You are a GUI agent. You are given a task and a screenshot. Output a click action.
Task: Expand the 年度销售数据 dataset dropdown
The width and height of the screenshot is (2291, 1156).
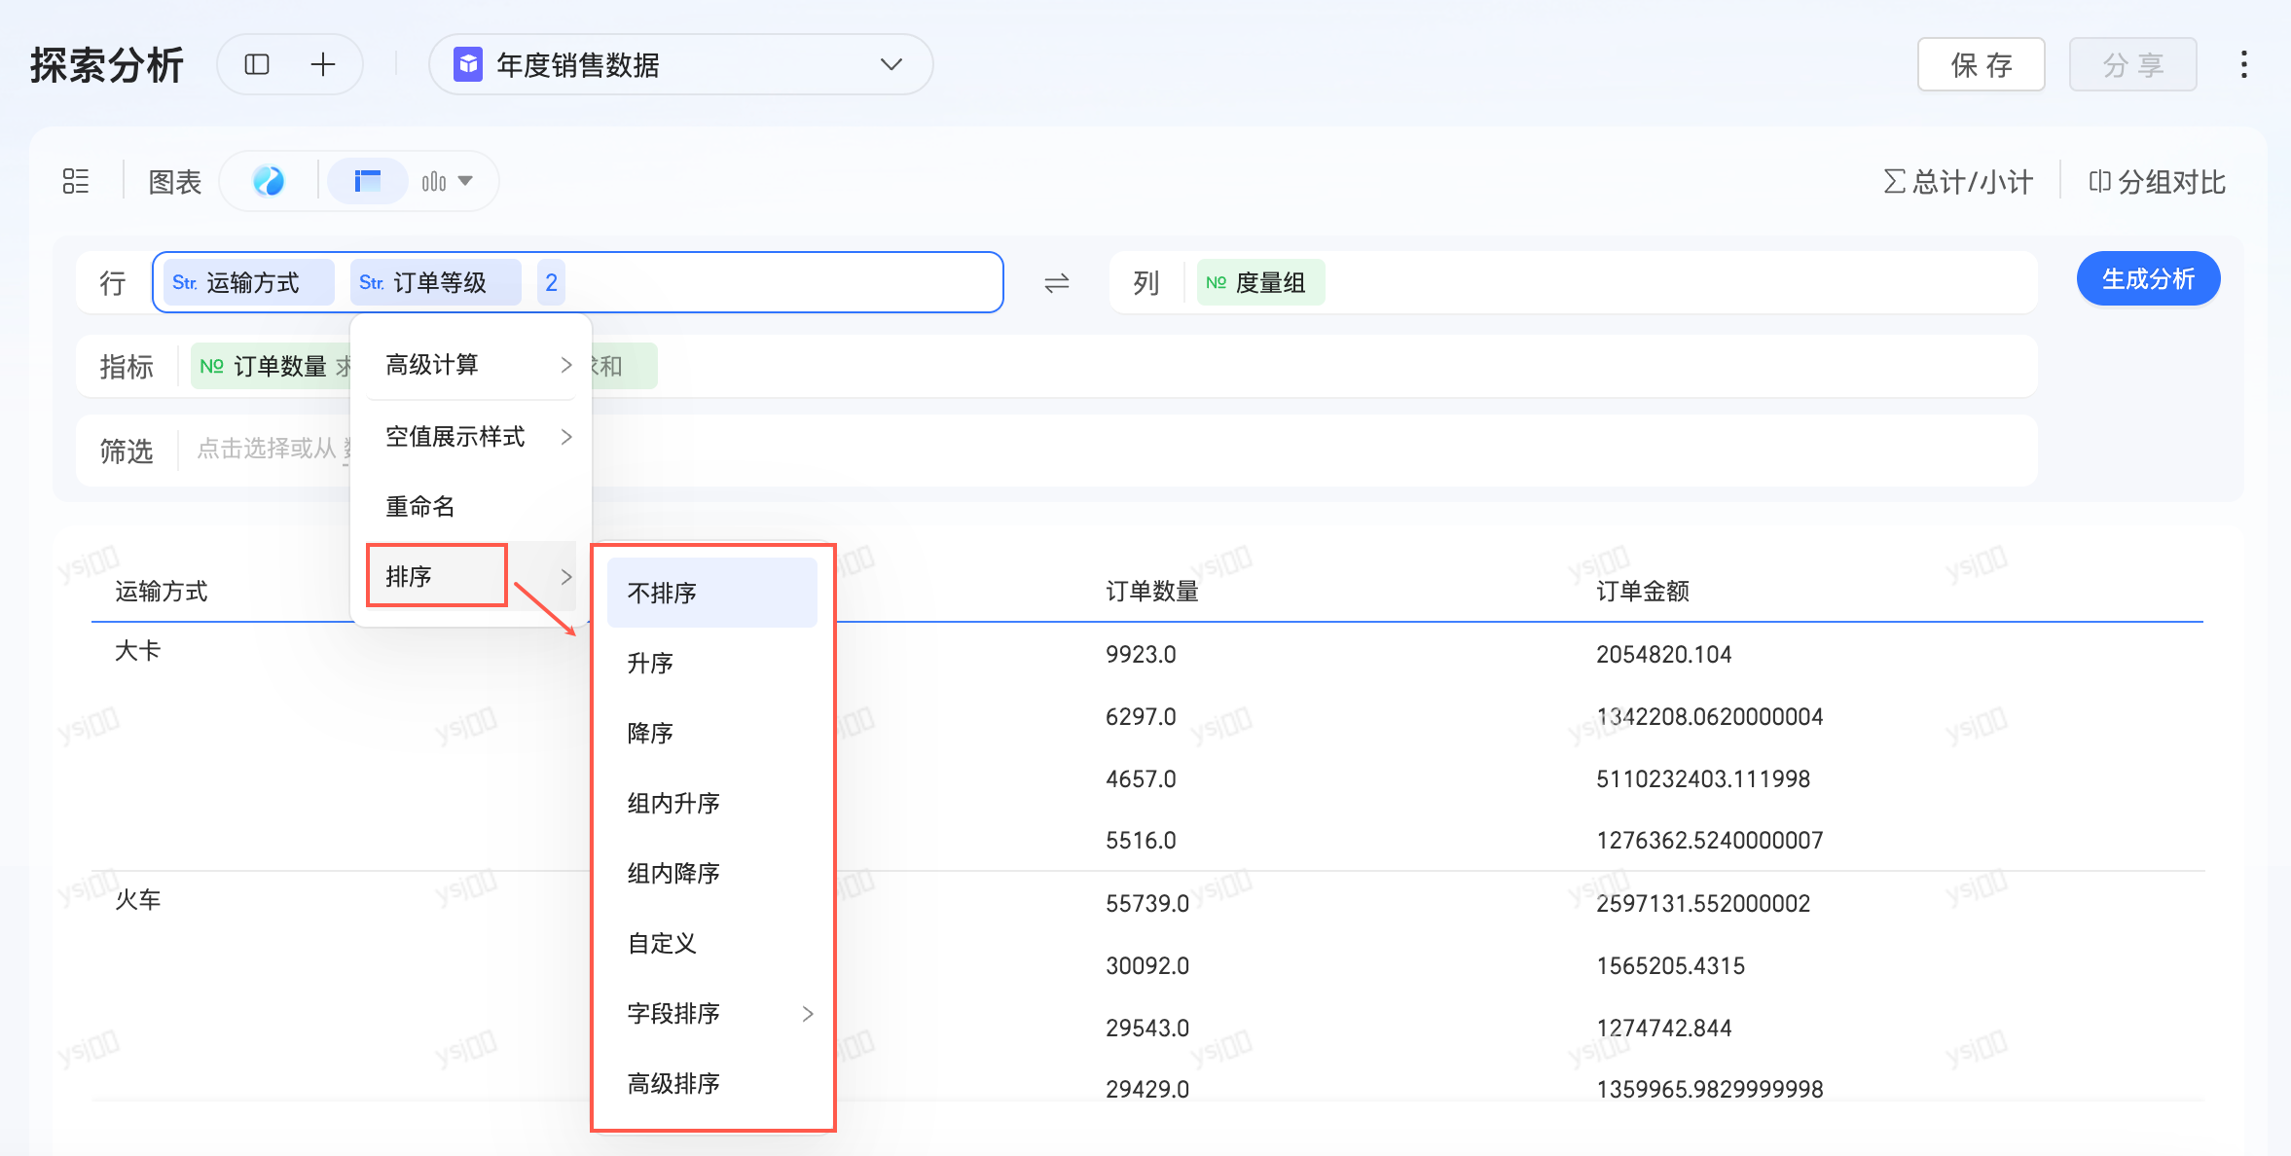891,65
